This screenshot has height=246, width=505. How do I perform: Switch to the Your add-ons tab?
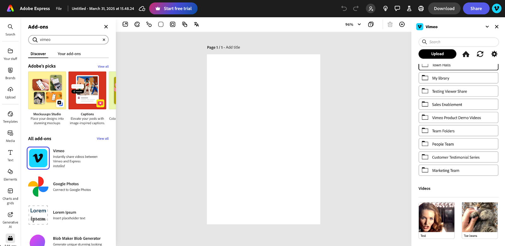click(69, 54)
